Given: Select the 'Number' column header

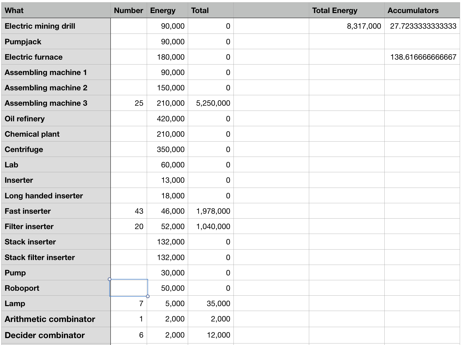Looking at the screenshot, I should coord(129,10).
